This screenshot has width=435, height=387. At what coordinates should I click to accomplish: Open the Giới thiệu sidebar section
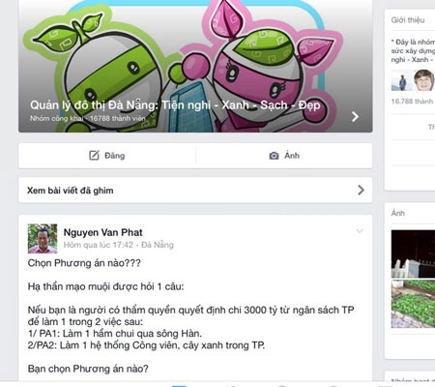[408, 20]
